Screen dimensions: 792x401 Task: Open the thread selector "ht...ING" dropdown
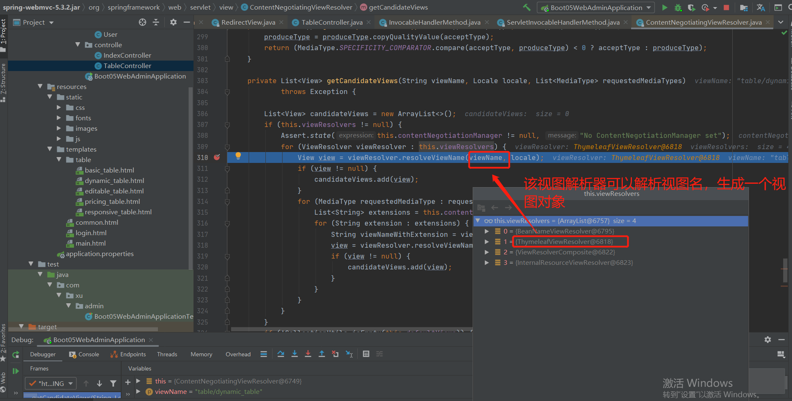click(x=51, y=383)
